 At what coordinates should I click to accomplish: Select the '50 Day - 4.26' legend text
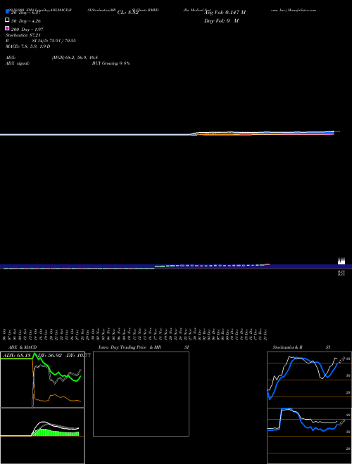tap(26, 21)
